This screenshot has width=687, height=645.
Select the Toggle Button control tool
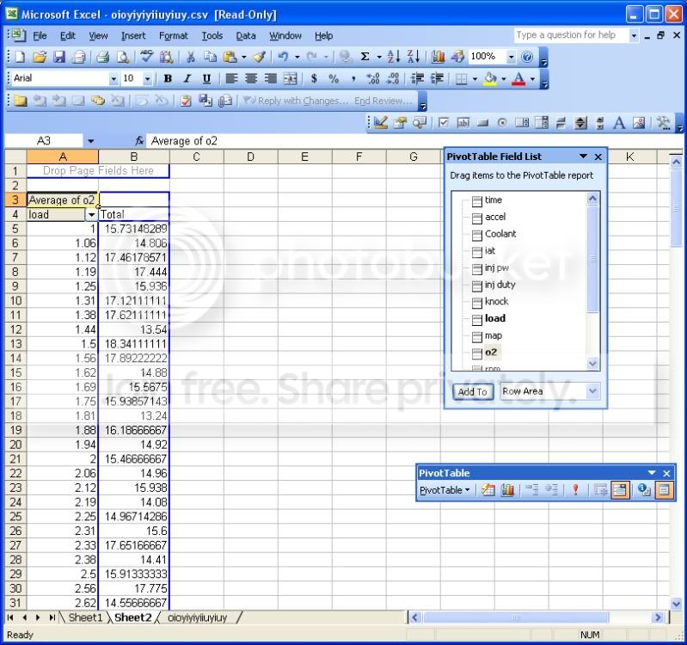click(x=561, y=123)
